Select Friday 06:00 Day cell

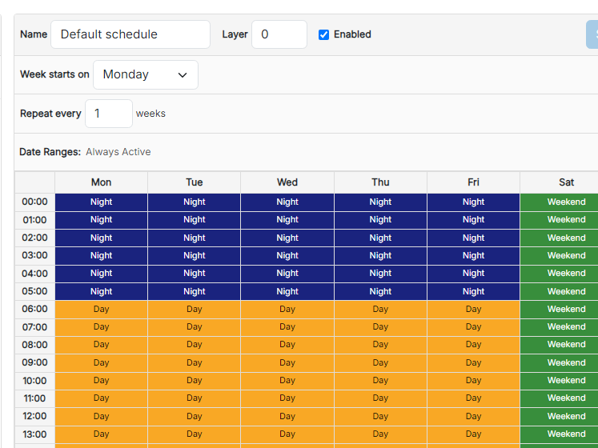pos(473,310)
